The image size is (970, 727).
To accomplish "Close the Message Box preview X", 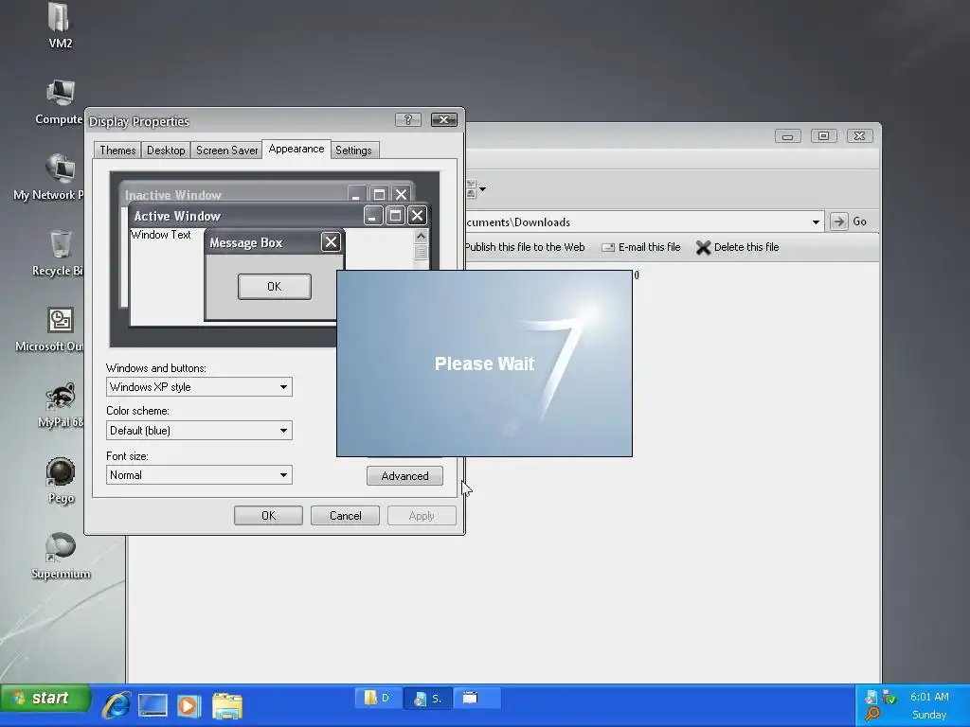I will pyautogui.click(x=331, y=241).
